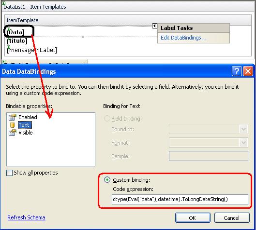Enable the Show all properties checkbox
This screenshot has height=230, width=256.
(x=9, y=173)
